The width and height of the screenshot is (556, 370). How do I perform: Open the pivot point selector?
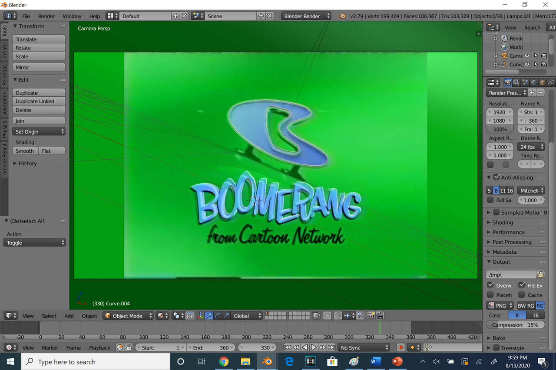click(x=179, y=316)
